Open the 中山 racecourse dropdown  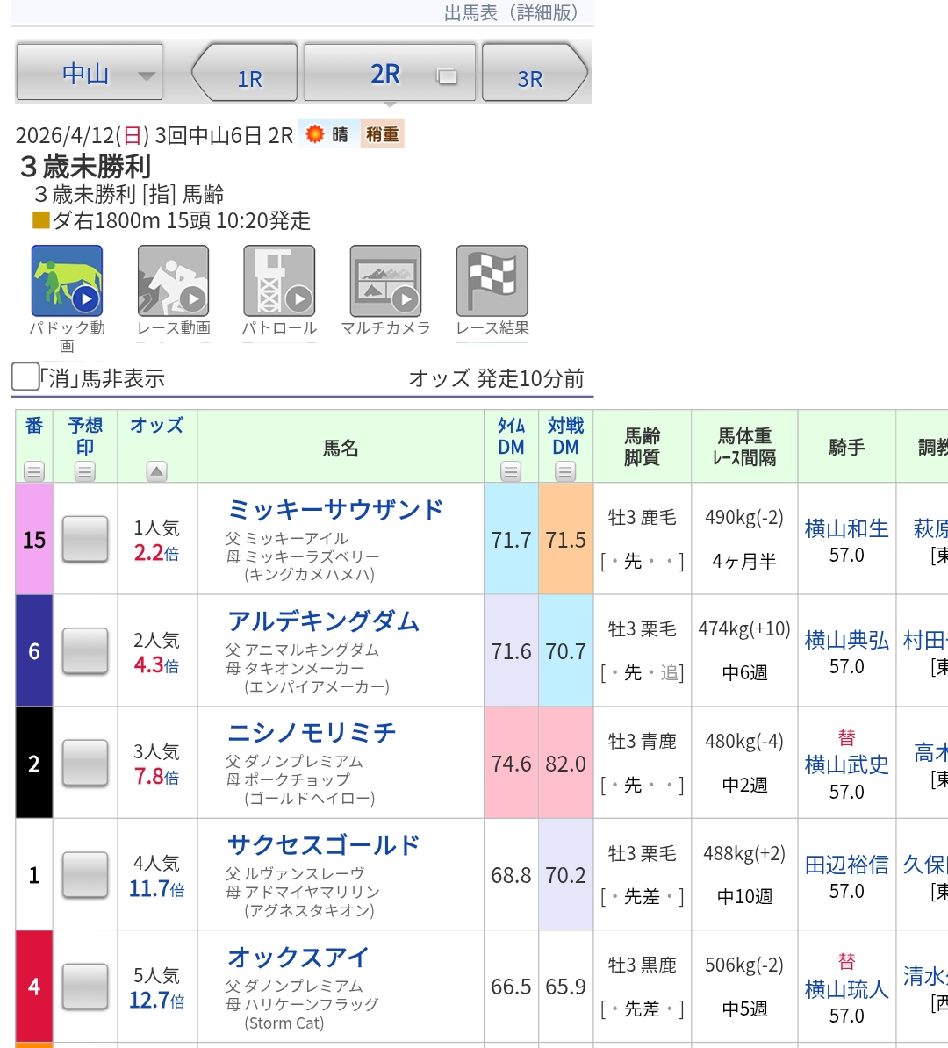click(x=90, y=74)
